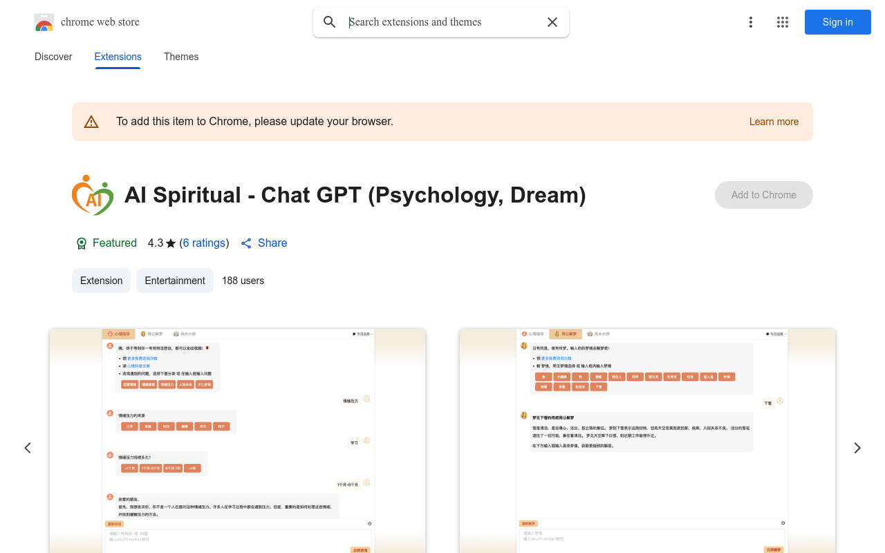The width and height of the screenshot is (885, 553).
Task: Show the next screenshot with the right arrow
Action: coord(857,448)
